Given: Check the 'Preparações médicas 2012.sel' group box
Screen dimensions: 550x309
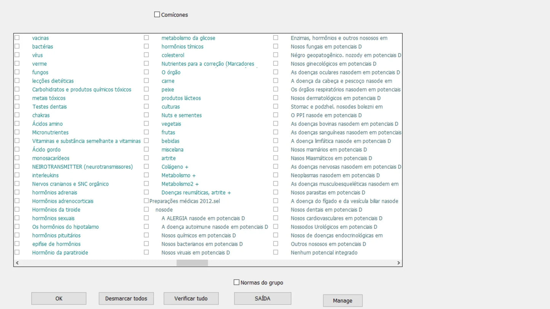Looking at the screenshot, I should (x=146, y=201).
